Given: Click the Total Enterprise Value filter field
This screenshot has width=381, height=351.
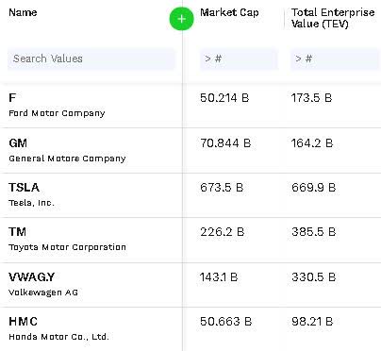Looking at the screenshot, I should [336, 58].
